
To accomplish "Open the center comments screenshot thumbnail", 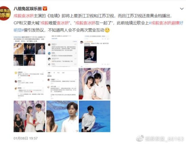I will click(x=62, y=84).
